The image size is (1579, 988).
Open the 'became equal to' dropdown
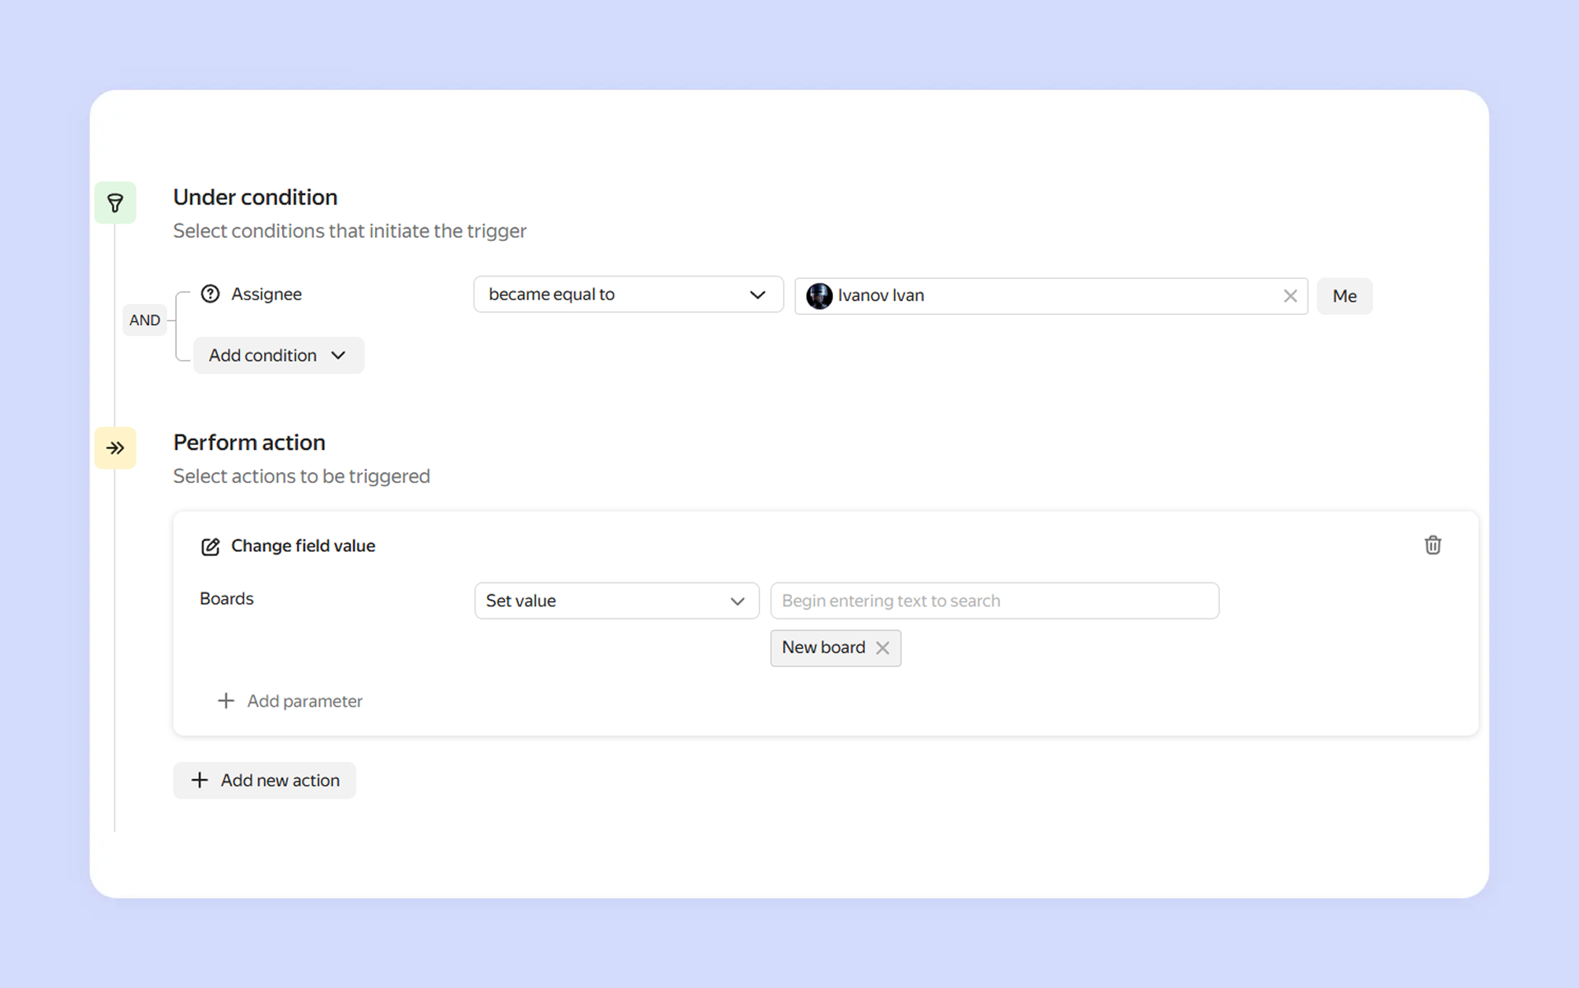627,295
